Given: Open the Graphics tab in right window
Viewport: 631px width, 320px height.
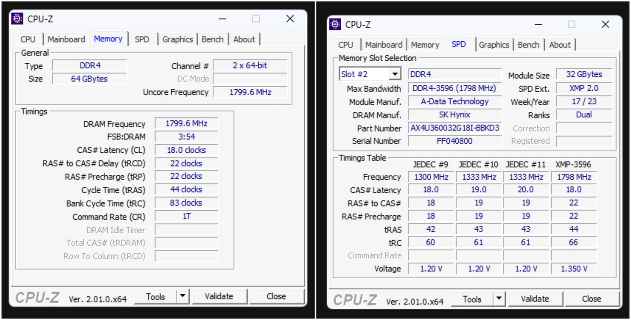Looking at the screenshot, I should click(494, 44).
